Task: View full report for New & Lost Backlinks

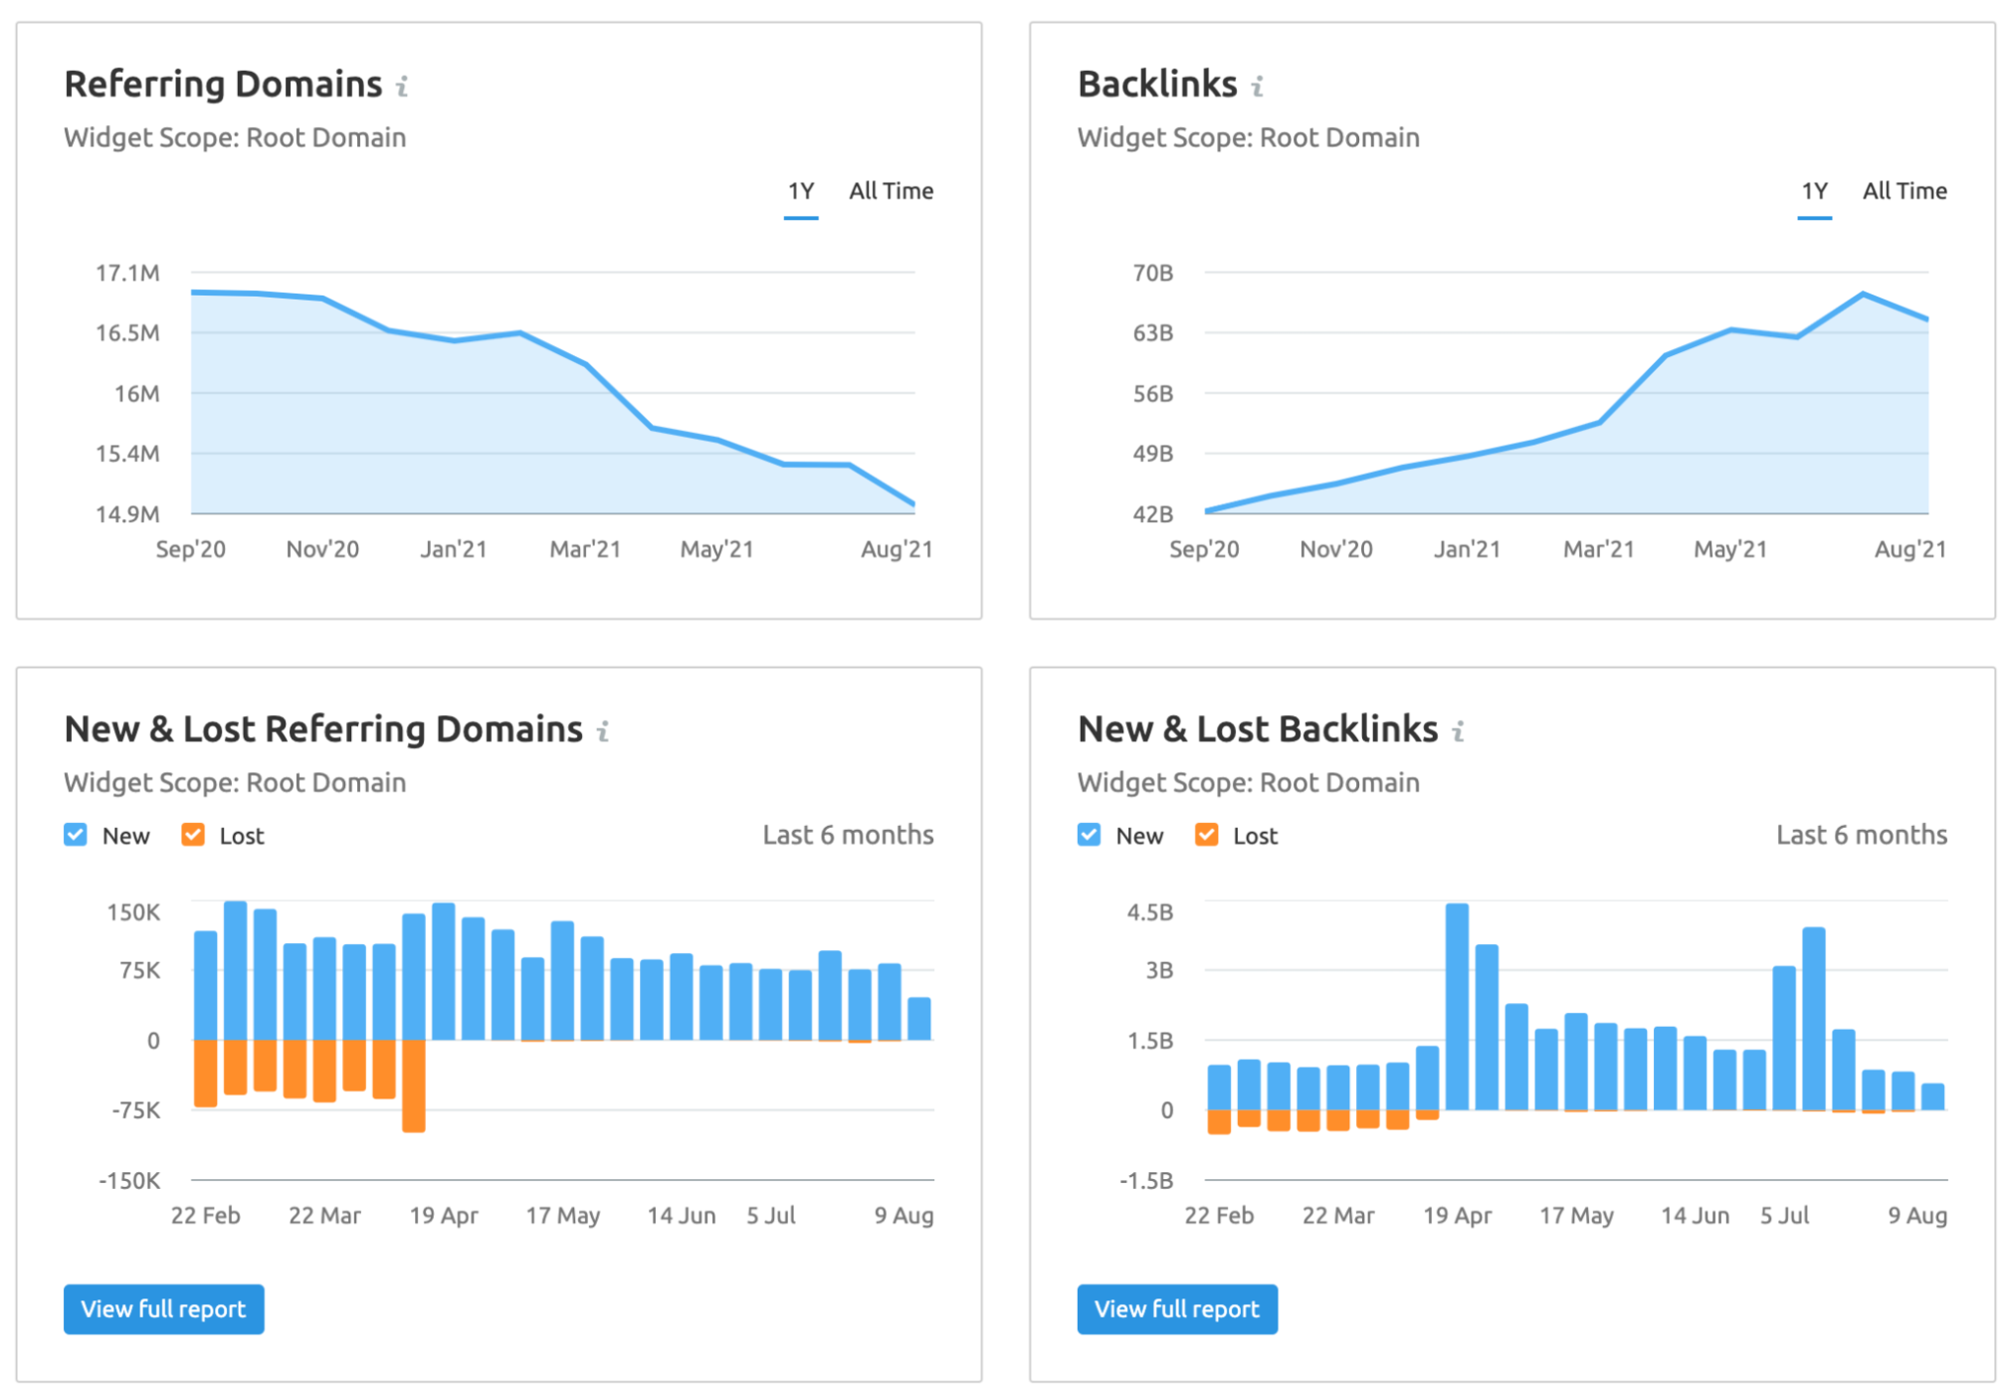Action: [1177, 1308]
